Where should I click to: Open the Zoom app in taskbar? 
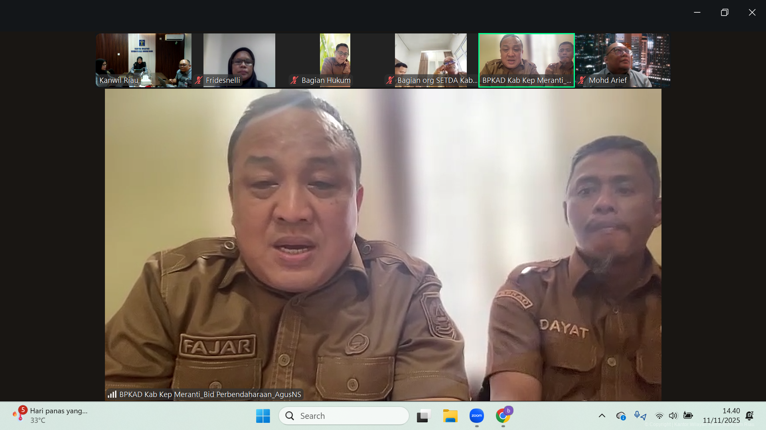476,416
